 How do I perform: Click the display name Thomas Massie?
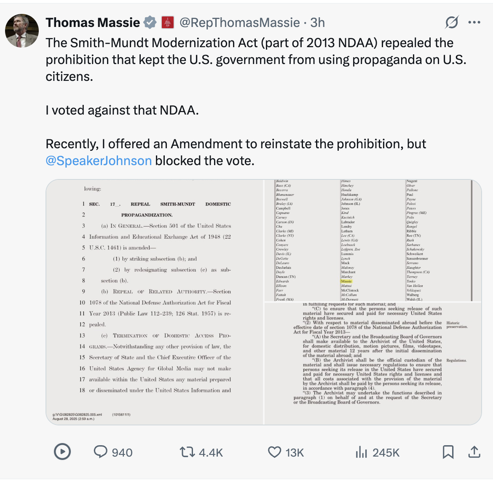click(x=93, y=22)
